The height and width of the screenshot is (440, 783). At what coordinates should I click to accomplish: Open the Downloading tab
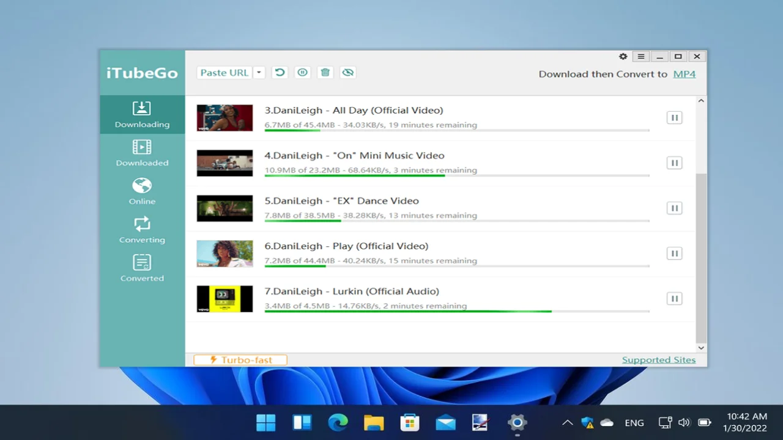click(x=142, y=114)
